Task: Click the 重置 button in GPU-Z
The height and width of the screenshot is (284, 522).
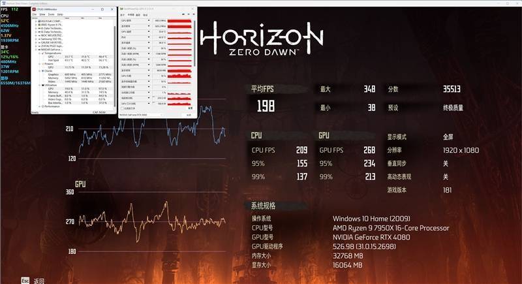Action: point(190,108)
